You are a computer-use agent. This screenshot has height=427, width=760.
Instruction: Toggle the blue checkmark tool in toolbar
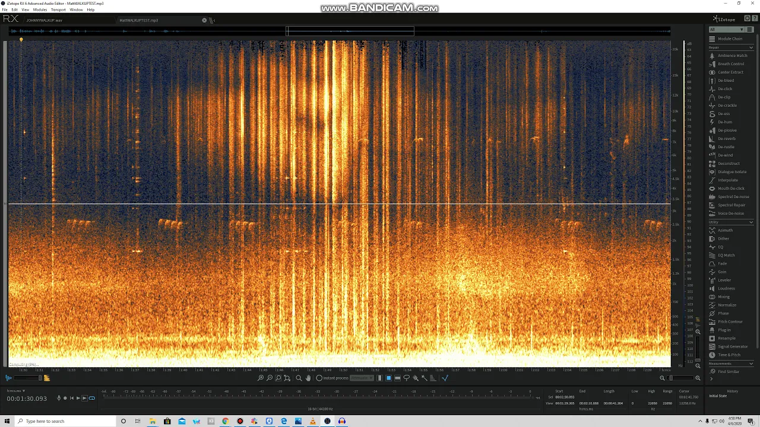445,378
